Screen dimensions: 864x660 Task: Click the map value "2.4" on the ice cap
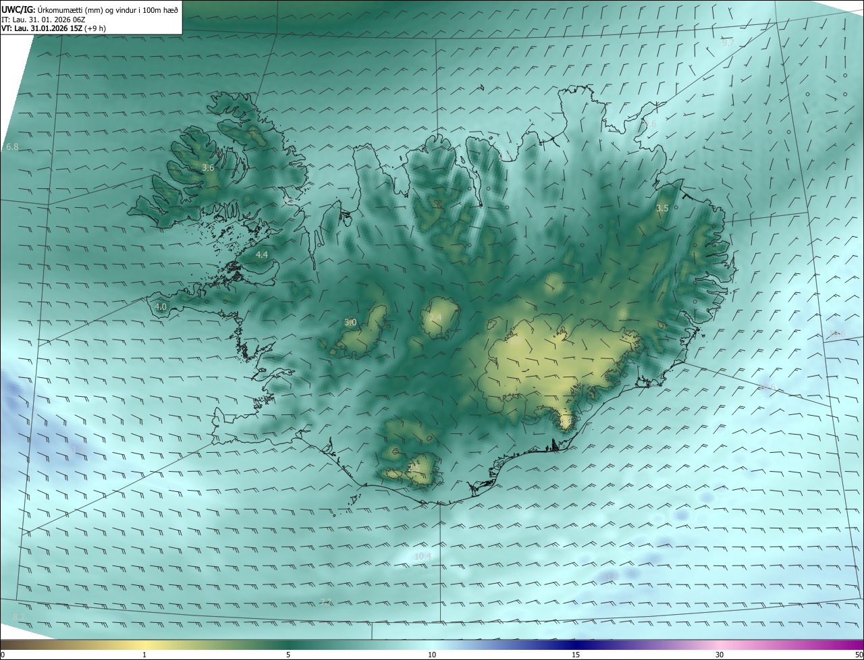(435, 318)
